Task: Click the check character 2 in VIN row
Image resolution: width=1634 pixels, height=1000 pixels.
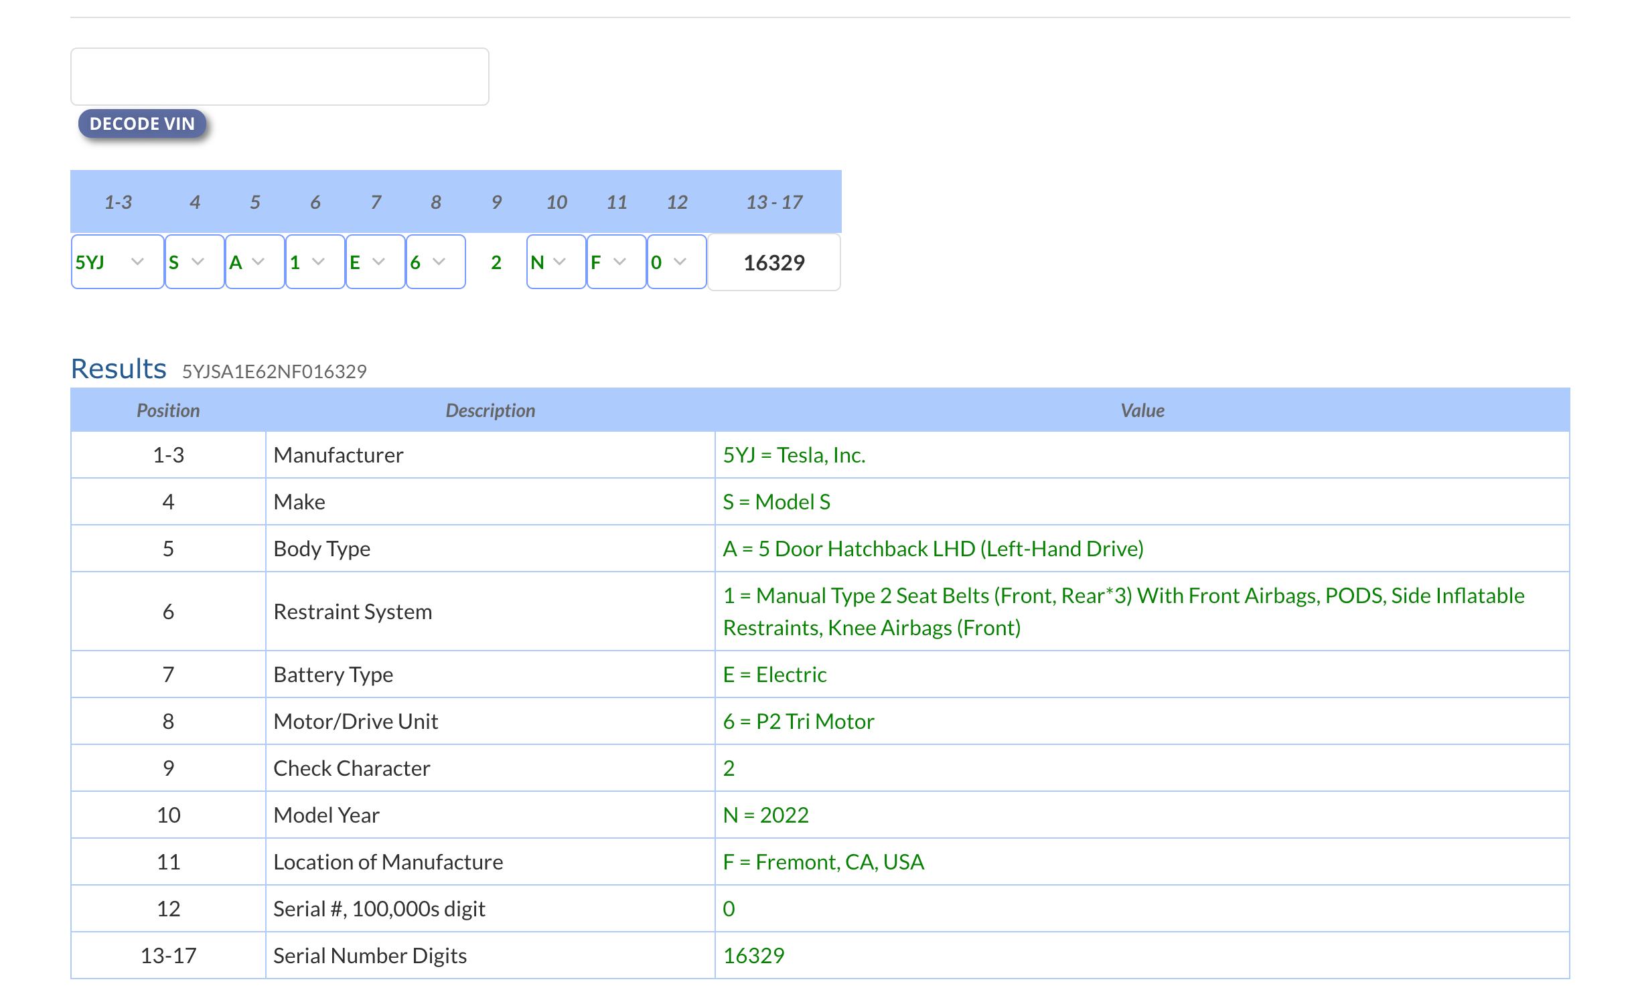Action: (496, 262)
